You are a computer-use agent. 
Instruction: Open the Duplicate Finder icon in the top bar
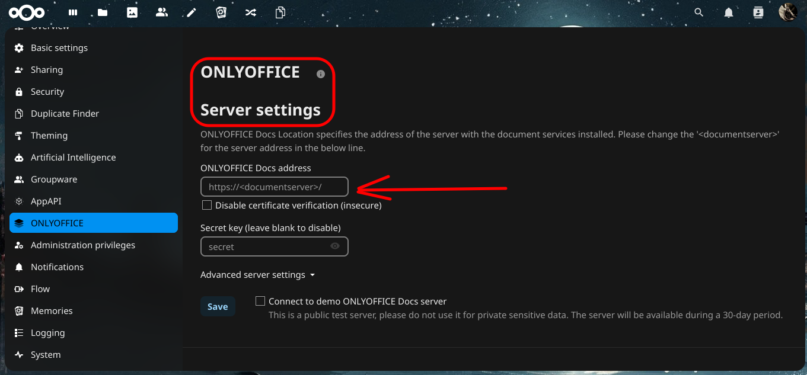pos(280,12)
